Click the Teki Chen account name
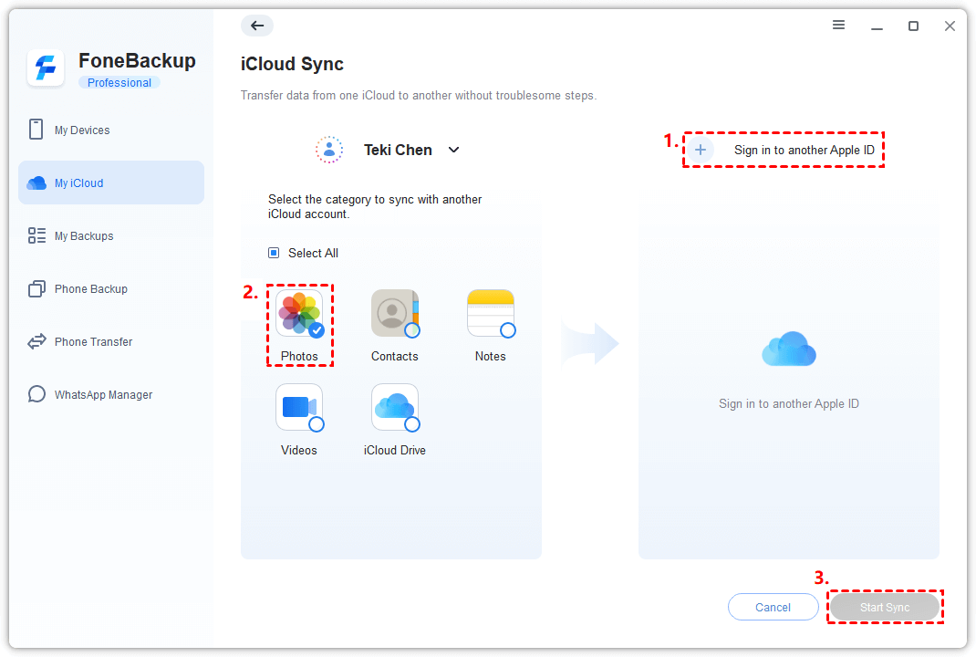Image resolution: width=976 pixels, height=657 pixels. (398, 150)
